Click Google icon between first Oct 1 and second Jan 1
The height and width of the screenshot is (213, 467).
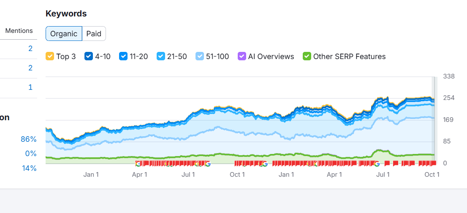point(264,164)
